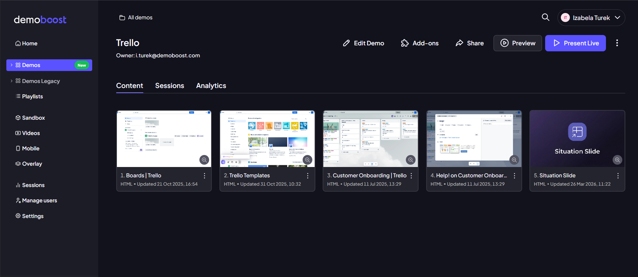Switch to the Sessions tab
Screen dimensions: 638x277
pyautogui.click(x=170, y=86)
